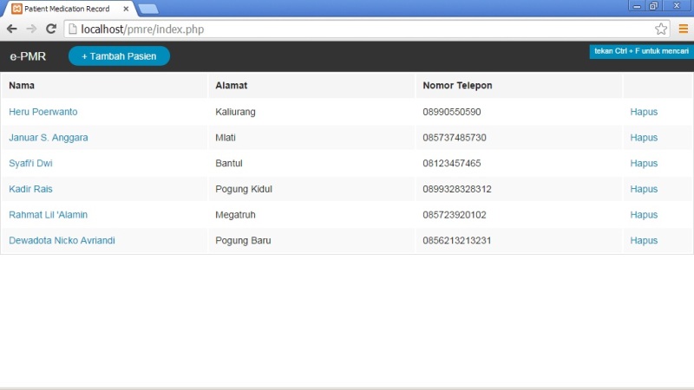
Task: Close the Patient Medication Record tab
Action: pos(126,9)
